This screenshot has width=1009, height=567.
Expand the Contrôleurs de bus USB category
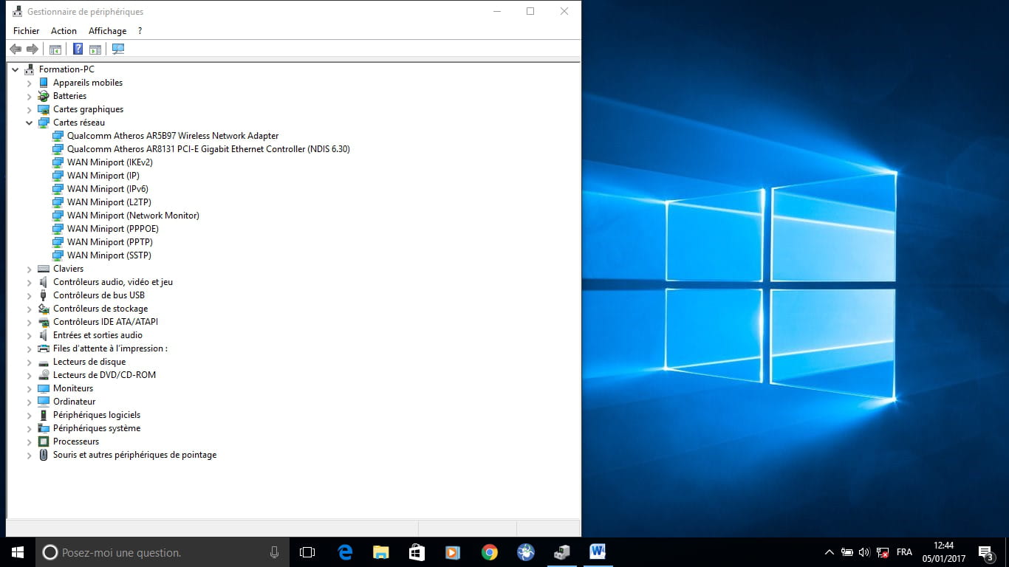[x=30, y=295]
